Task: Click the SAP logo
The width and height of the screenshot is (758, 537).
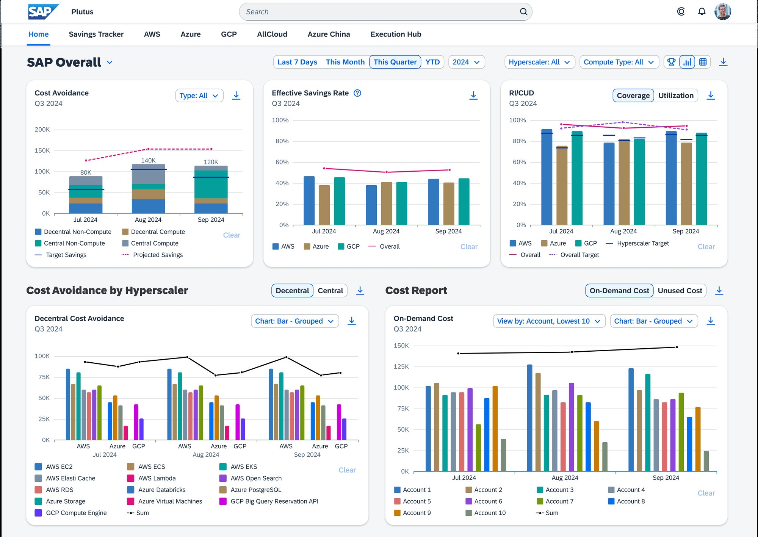Action: (44, 12)
